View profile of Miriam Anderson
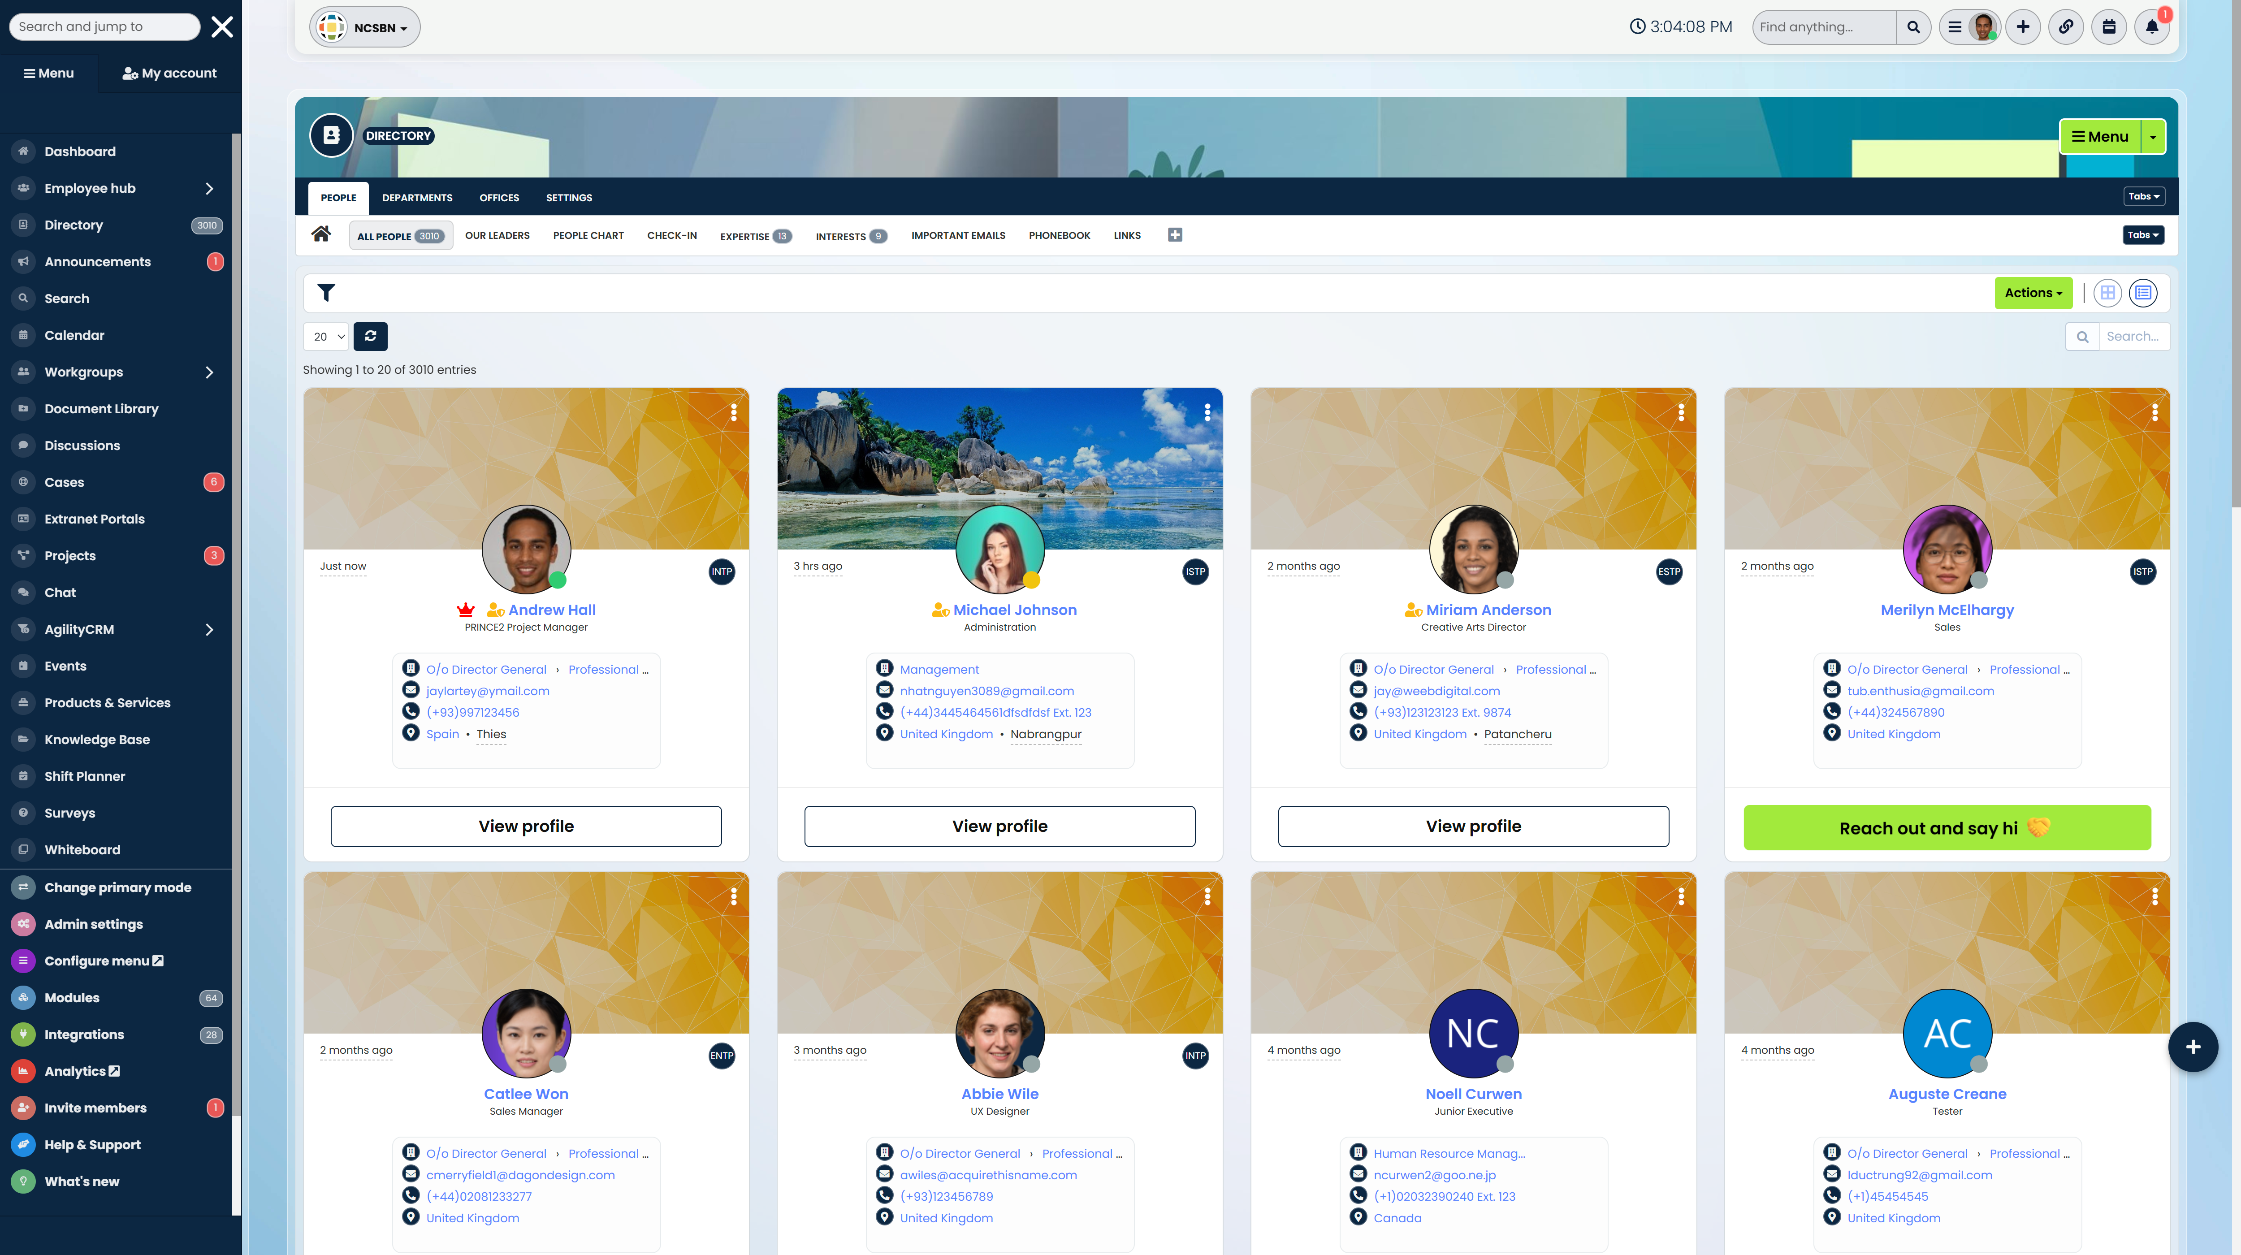This screenshot has width=2241, height=1255. (x=1473, y=826)
